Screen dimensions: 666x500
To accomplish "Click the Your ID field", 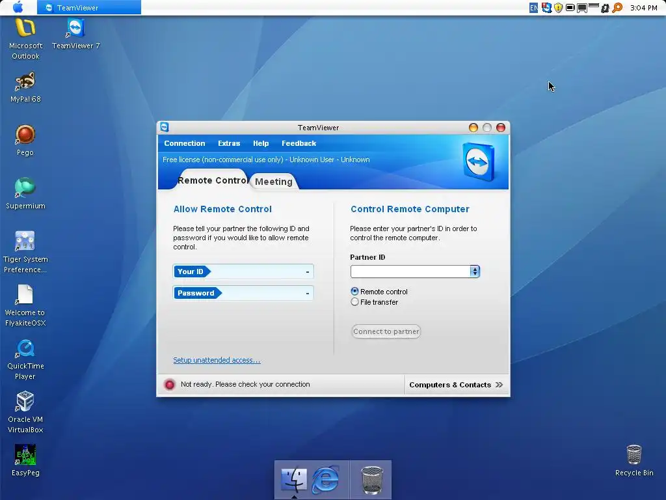I will click(x=243, y=271).
